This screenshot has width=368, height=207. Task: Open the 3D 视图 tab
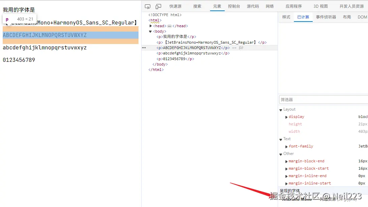tap(320, 6)
